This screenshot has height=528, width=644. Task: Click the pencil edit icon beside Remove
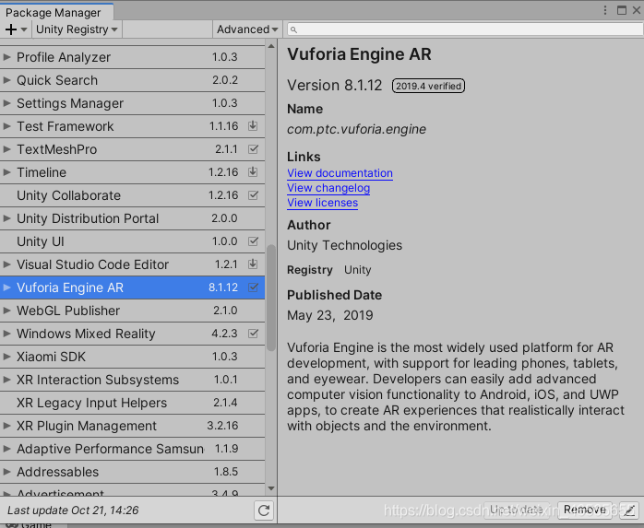(629, 510)
